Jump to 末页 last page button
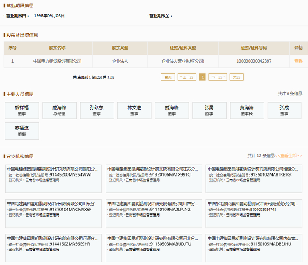Screen dimensions: 308x265 (237, 77)
